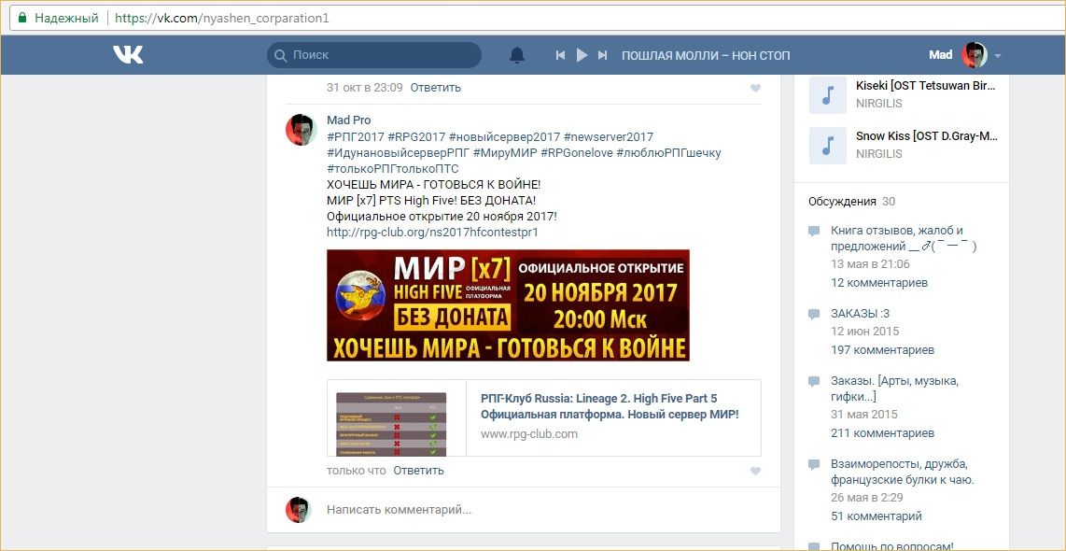Viewport: 1066px width, 551px height.
Task: Open the Mad Pro author name
Action: [x=349, y=120]
